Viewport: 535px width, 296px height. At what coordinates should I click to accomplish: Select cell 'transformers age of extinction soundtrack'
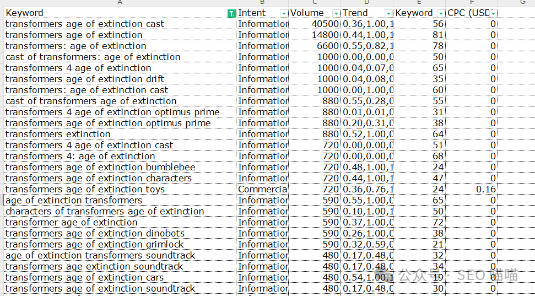coord(120,288)
